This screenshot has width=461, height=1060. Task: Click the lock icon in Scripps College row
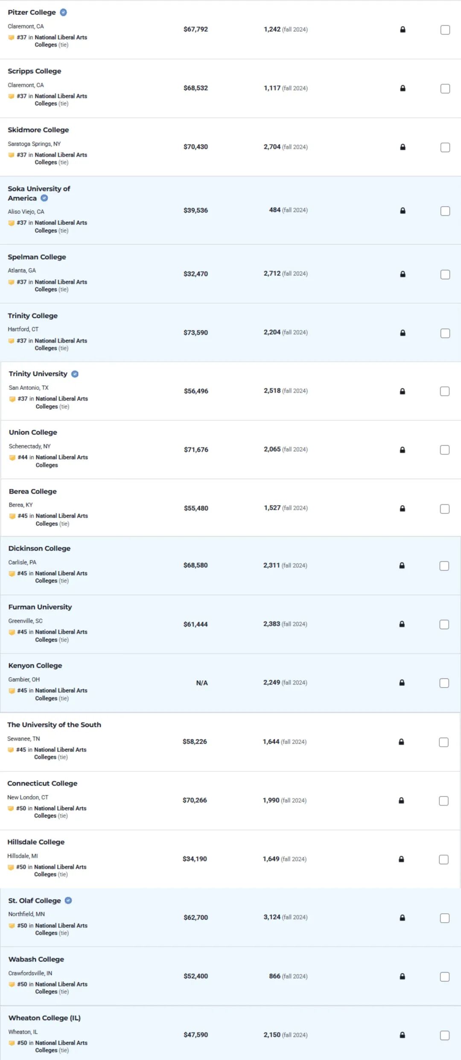click(403, 88)
